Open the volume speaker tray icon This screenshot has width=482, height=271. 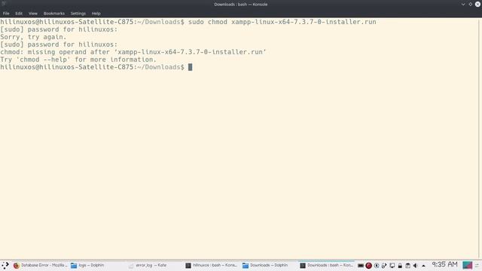pos(415,266)
